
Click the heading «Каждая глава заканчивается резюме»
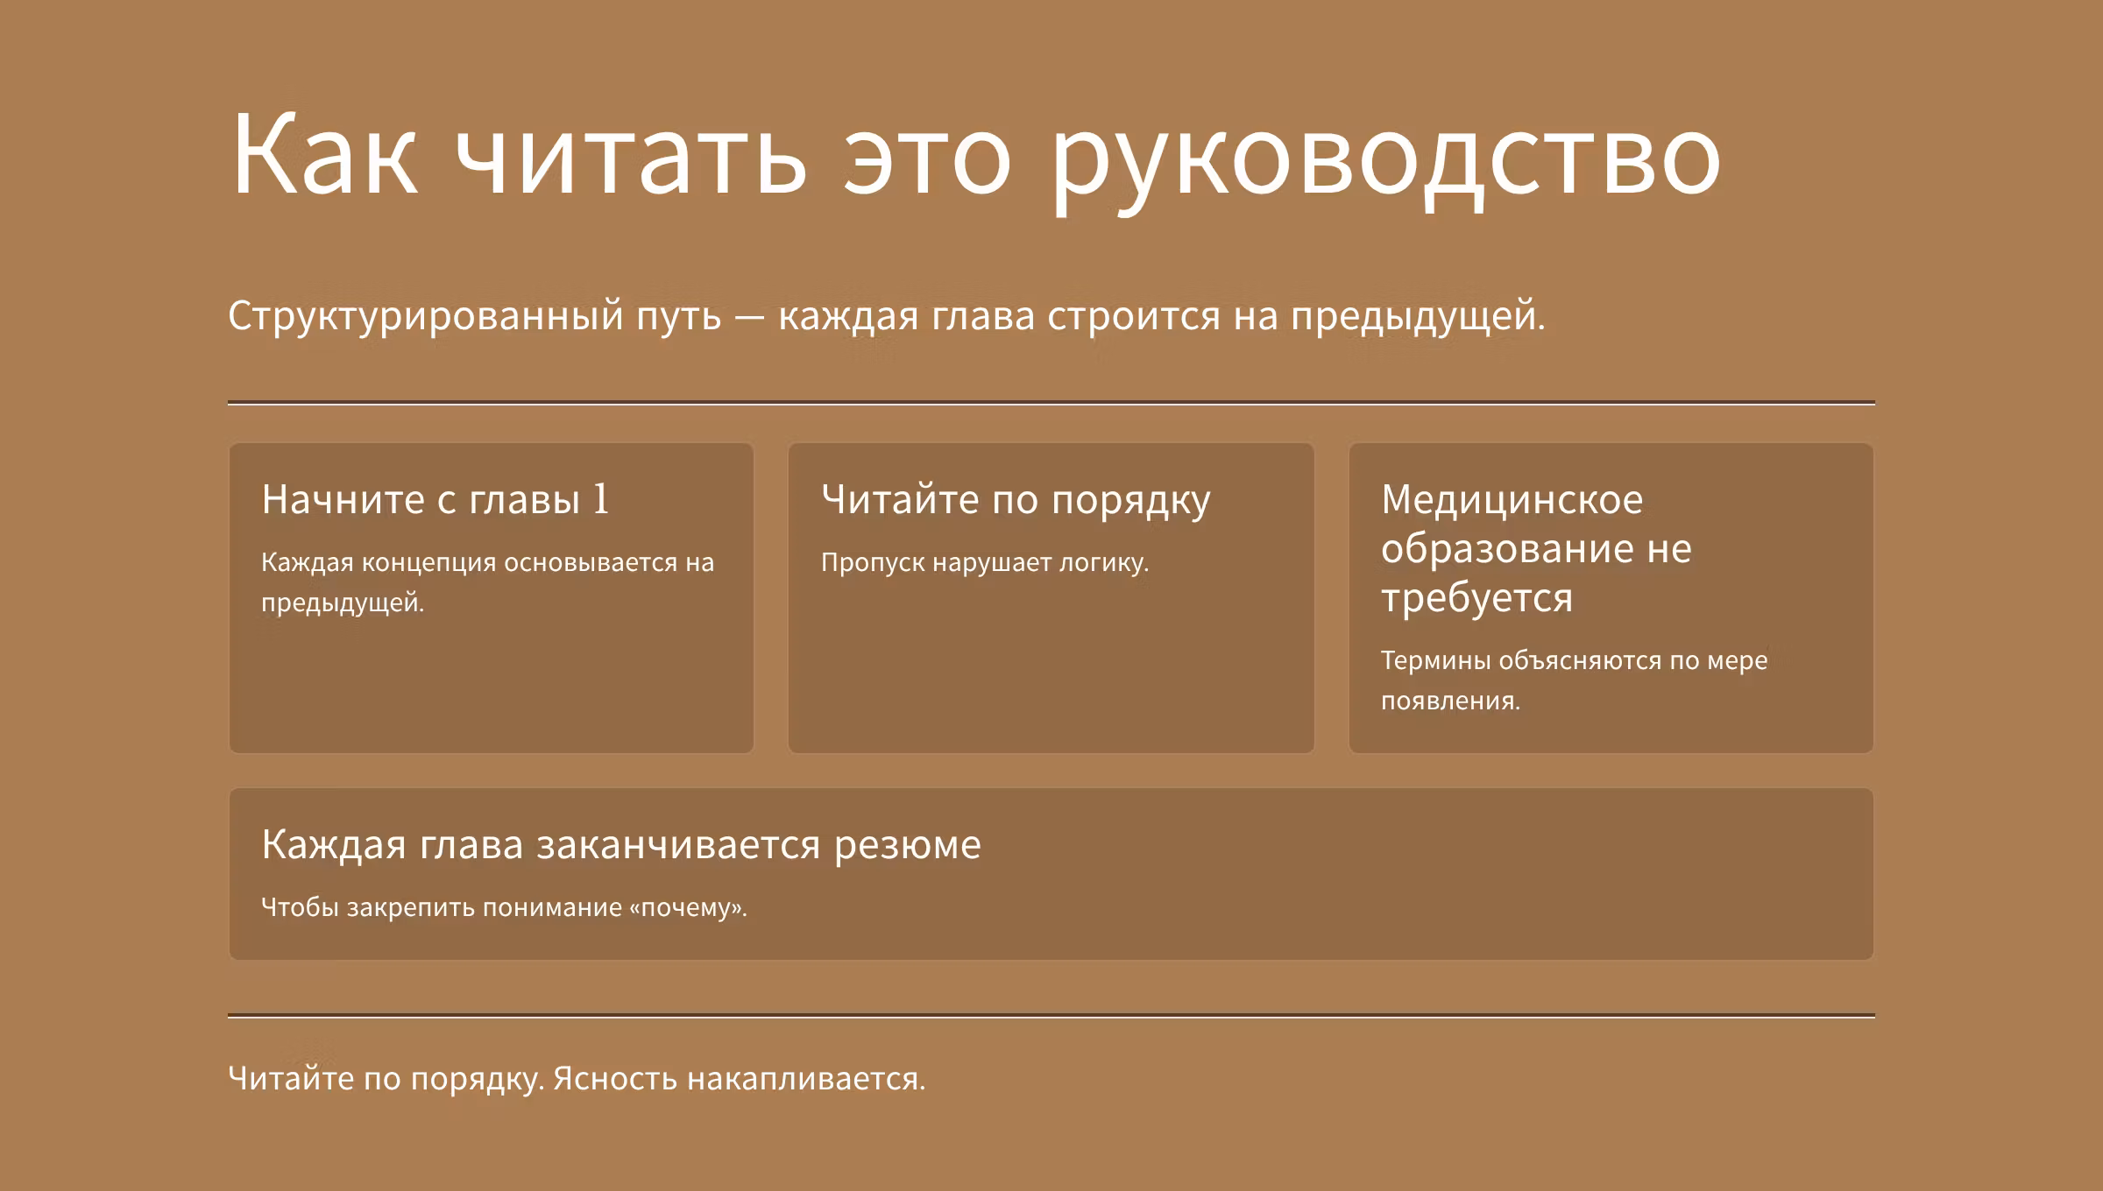click(x=622, y=843)
